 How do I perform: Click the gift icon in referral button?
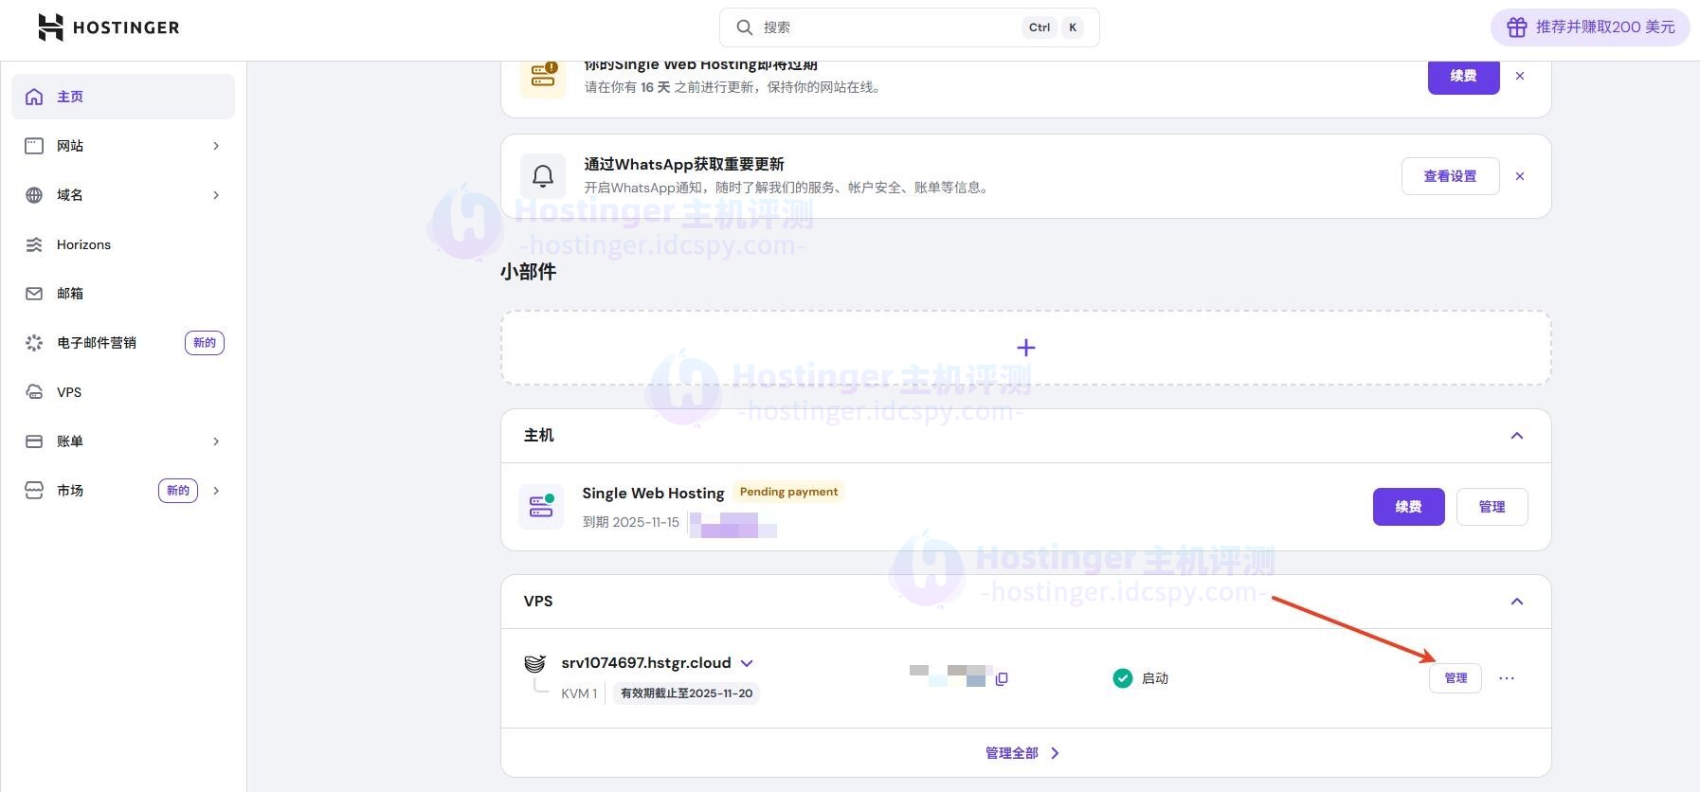1517,27
